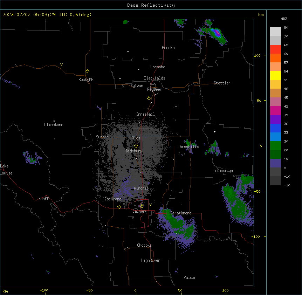Click the 100 km tick on right axis
302x295 pixels.
coord(257,55)
